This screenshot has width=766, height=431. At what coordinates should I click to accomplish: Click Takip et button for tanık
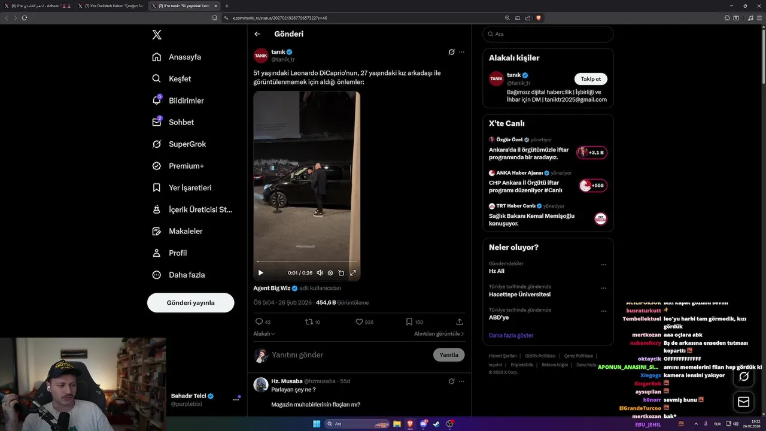coord(591,79)
